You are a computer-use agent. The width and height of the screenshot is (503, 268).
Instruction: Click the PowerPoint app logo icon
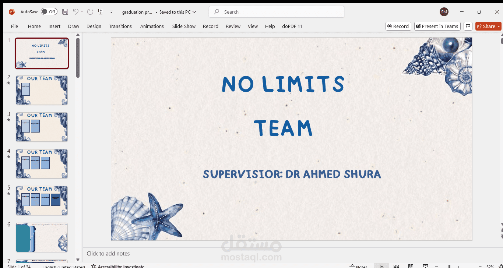[11, 12]
